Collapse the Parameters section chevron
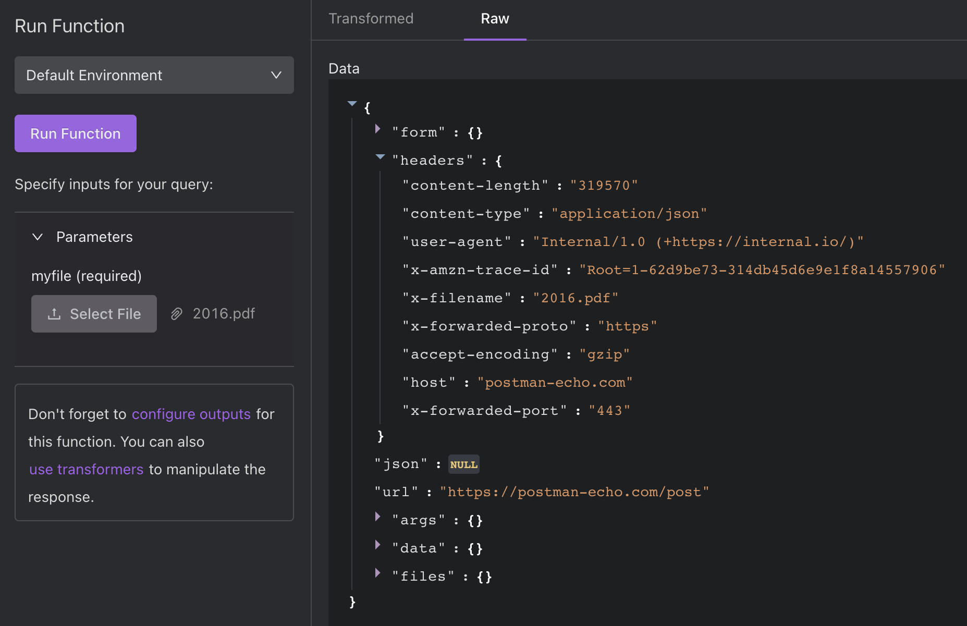The width and height of the screenshot is (967, 626). [38, 237]
